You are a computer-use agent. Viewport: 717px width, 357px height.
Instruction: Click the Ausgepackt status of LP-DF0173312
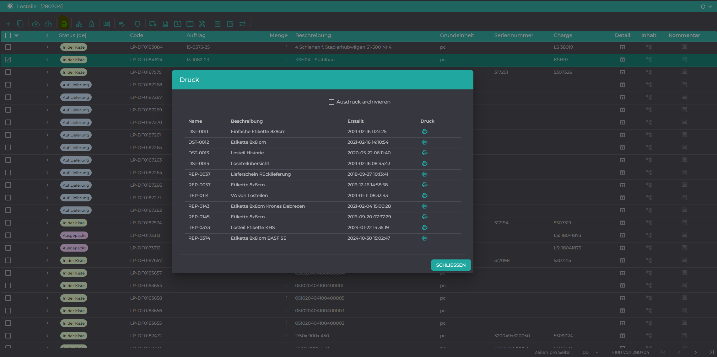[74, 248]
